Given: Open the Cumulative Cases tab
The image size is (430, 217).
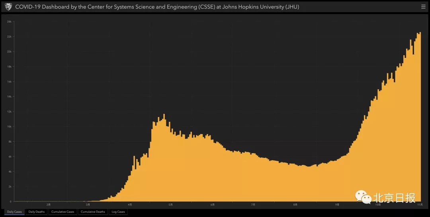Looking at the screenshot, I should click(63, 212).
